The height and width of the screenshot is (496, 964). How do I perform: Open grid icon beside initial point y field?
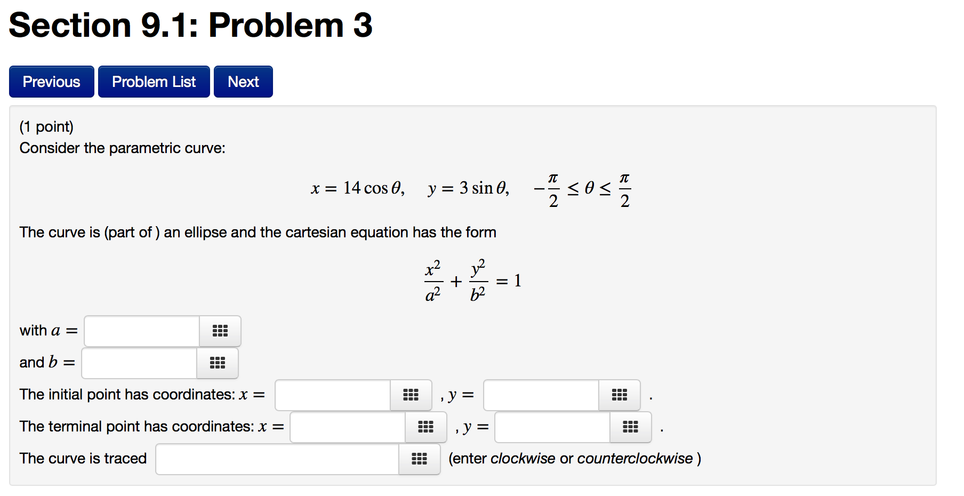coord(619,395)
